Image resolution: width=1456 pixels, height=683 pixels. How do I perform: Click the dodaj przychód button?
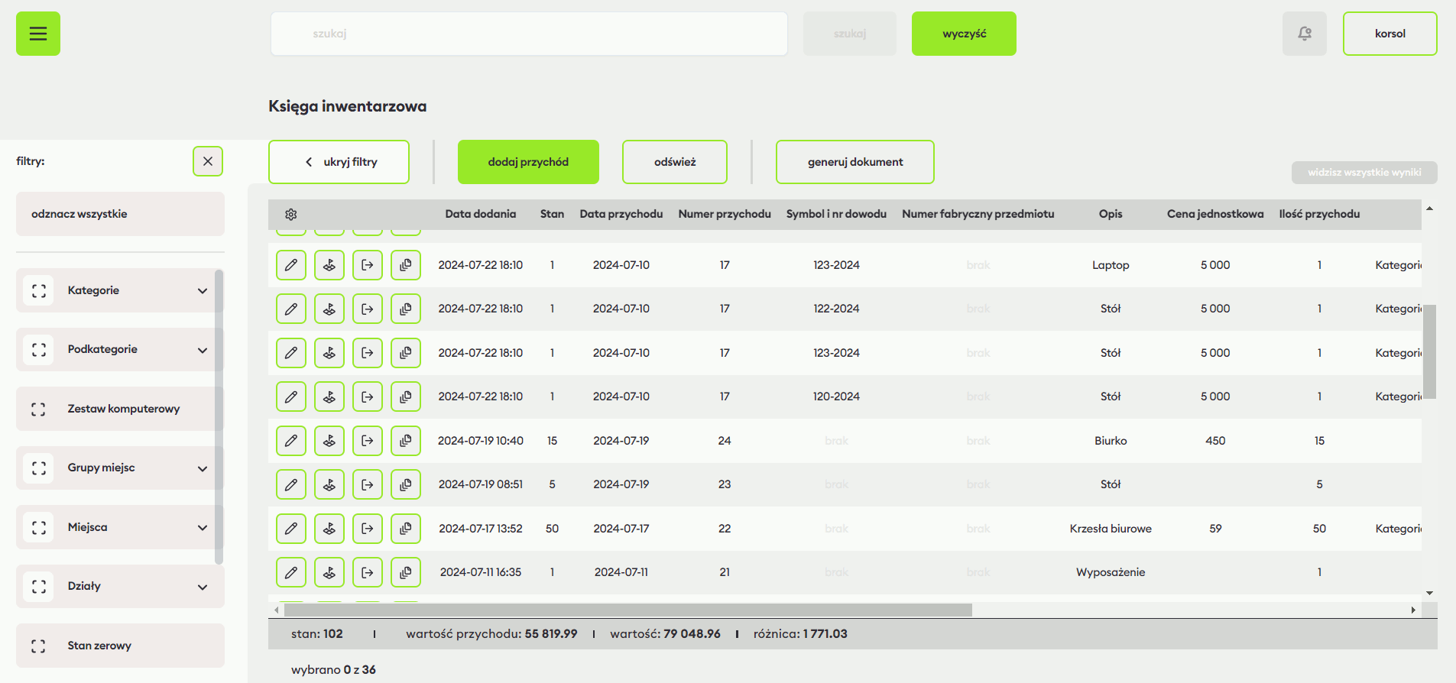(528, 162)
